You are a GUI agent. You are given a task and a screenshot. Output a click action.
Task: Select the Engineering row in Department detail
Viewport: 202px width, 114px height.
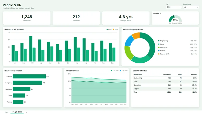click(165, 78)
